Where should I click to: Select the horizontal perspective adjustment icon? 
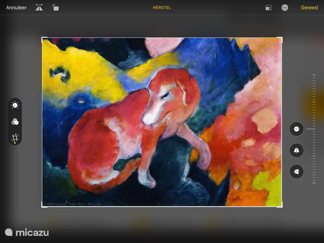[296, 172]
